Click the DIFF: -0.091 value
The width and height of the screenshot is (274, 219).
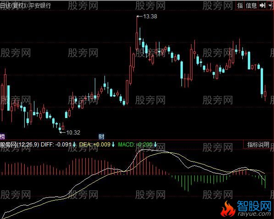(x=56, y=145)
